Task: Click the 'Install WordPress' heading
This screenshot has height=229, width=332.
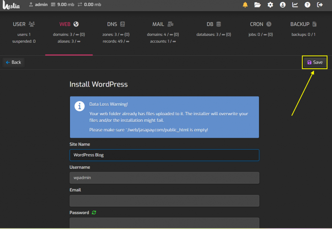Action: point(99,84)
